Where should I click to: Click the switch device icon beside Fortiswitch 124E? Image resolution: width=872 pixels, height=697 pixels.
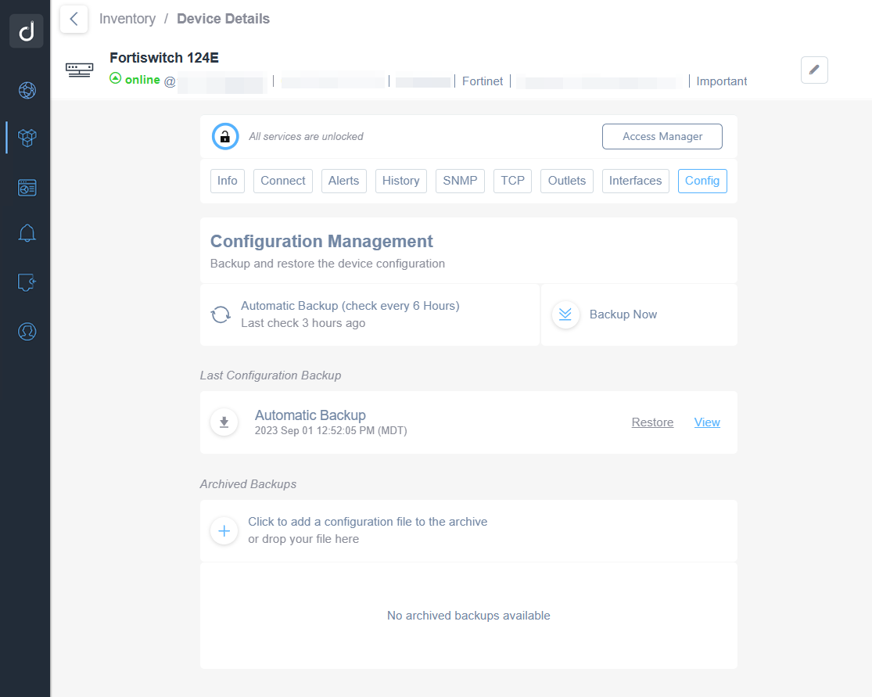coord(79,70)
